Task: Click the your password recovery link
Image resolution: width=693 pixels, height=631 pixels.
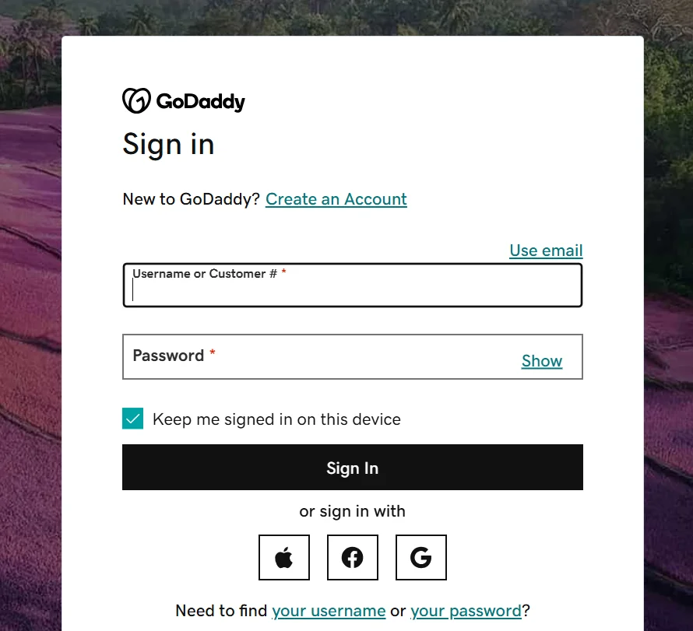Action: (466, 611)
